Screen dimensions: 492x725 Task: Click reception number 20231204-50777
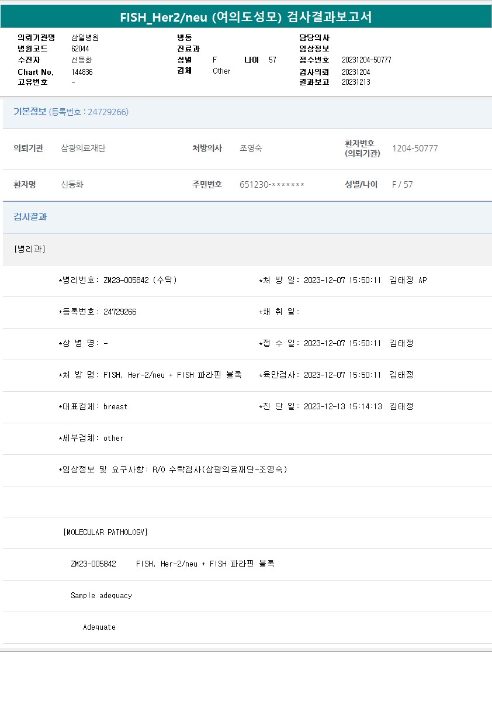[x=366, y=60]
